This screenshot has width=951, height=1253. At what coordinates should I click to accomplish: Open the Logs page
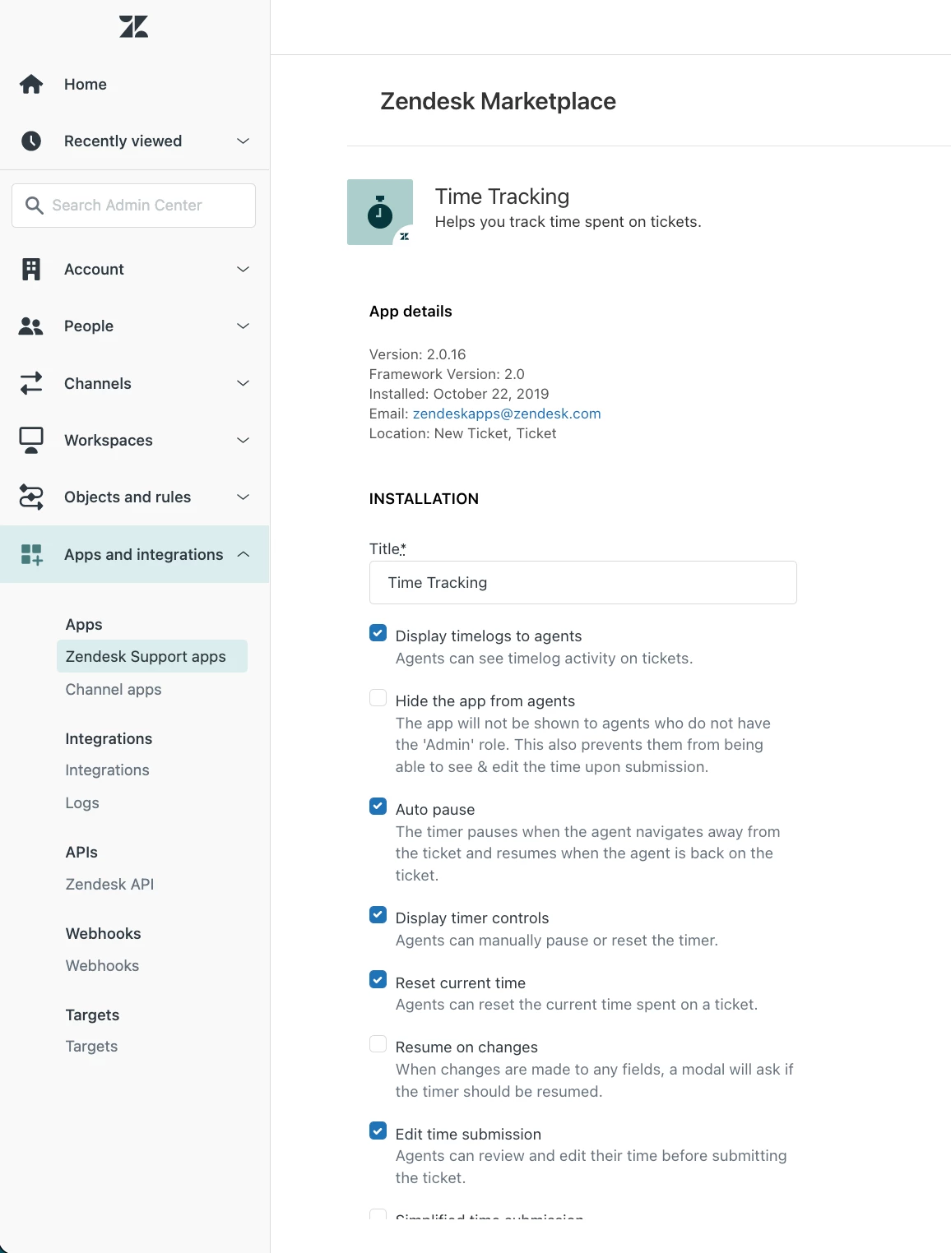coord(82,803)
